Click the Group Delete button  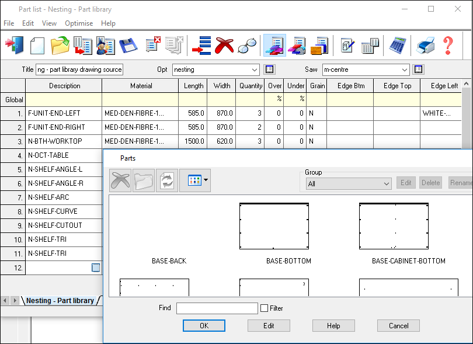430,183
